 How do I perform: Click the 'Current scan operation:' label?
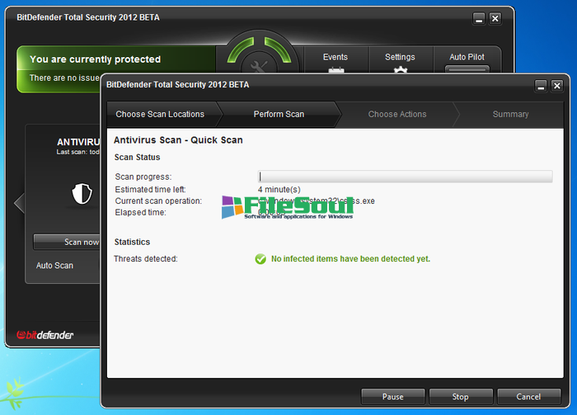point(158,201)
